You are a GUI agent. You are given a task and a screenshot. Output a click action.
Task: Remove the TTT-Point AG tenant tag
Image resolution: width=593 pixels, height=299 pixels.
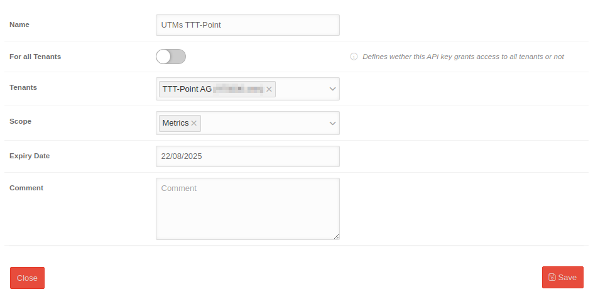pos(269,89)
